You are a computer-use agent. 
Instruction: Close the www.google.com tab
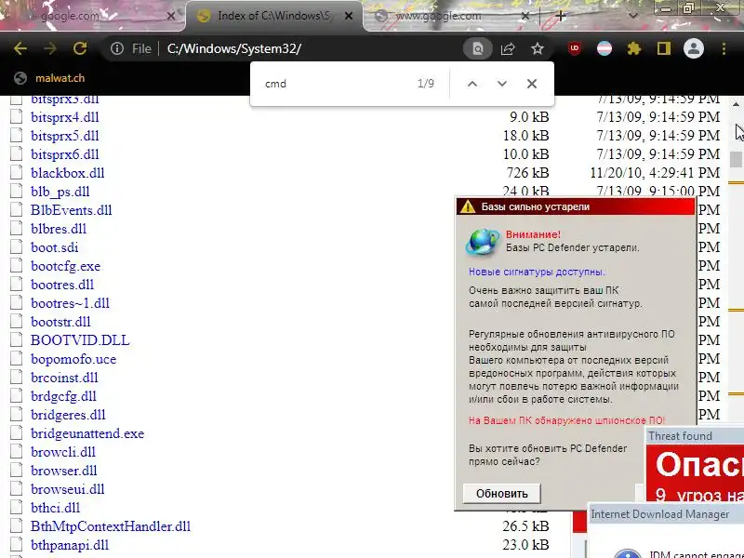pos(525,16)
